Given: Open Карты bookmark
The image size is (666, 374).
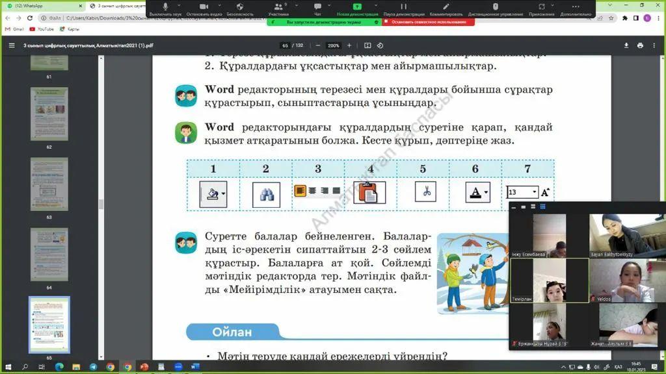Looking at the screenshot, I should point(69,29).
